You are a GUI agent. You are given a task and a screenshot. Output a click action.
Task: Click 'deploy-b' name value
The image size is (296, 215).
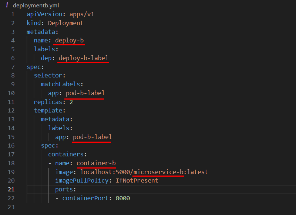click(x=69, y=41)
